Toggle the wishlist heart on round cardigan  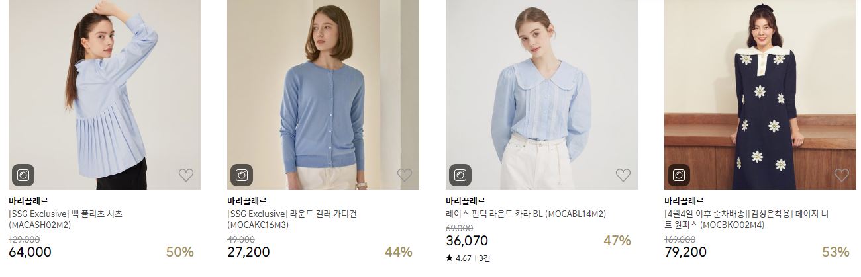point(405,175)
